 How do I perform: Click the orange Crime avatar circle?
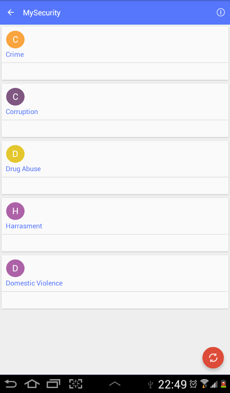(15, 39)
